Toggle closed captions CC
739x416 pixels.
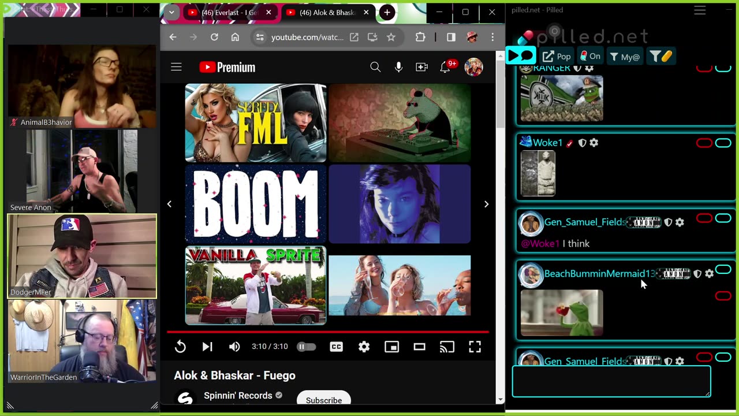pyautogui.click(x=336, y=347)
